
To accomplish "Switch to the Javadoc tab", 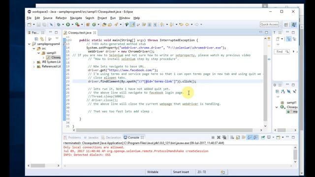I will (x=91, y=138).
